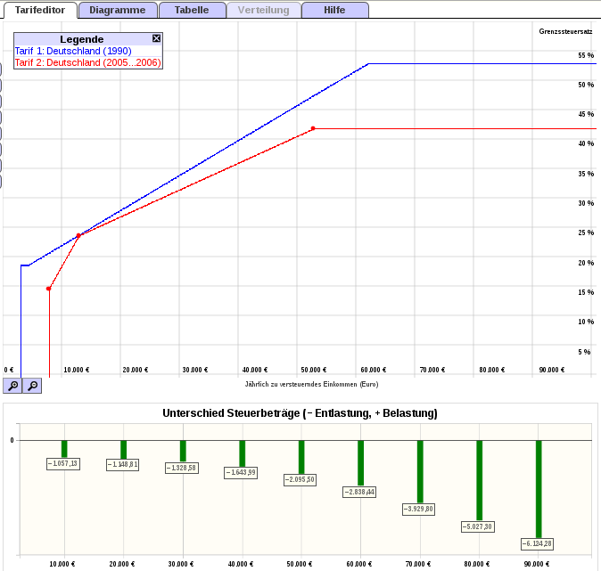Click 60.000 € label on upper chart axis

(x=374, y=370)
